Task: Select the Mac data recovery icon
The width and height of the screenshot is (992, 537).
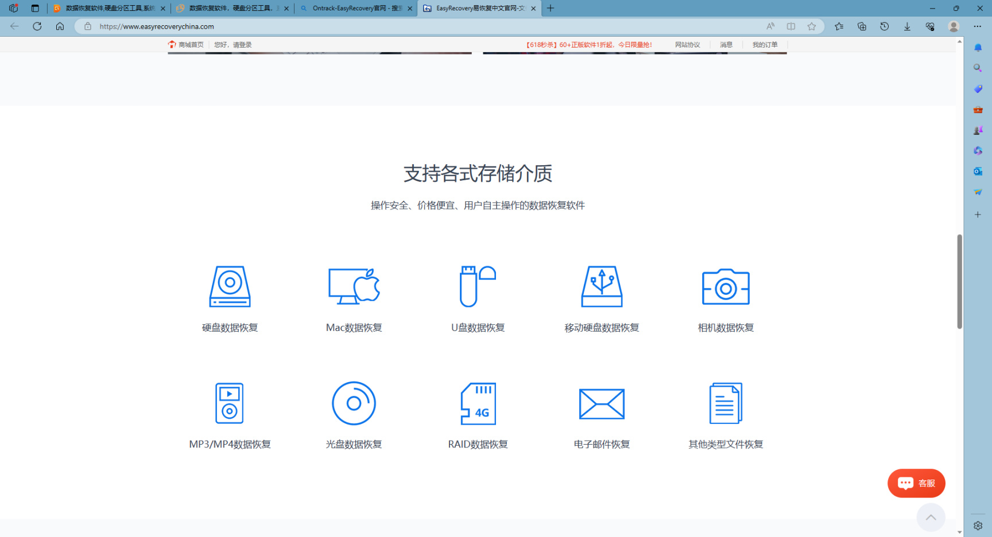Action: pos(354,286)
